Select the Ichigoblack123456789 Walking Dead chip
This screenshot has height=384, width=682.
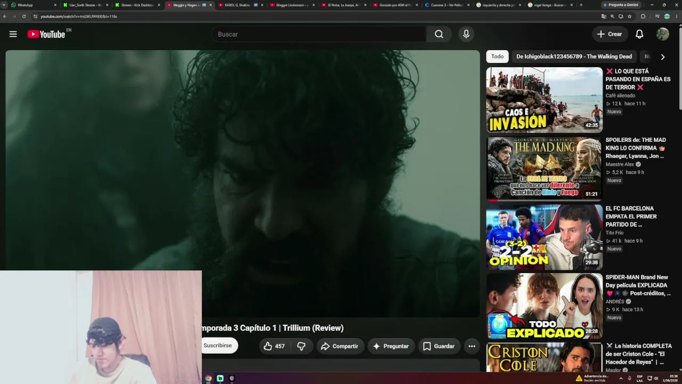pyautogui.click(x=574, y=57)
